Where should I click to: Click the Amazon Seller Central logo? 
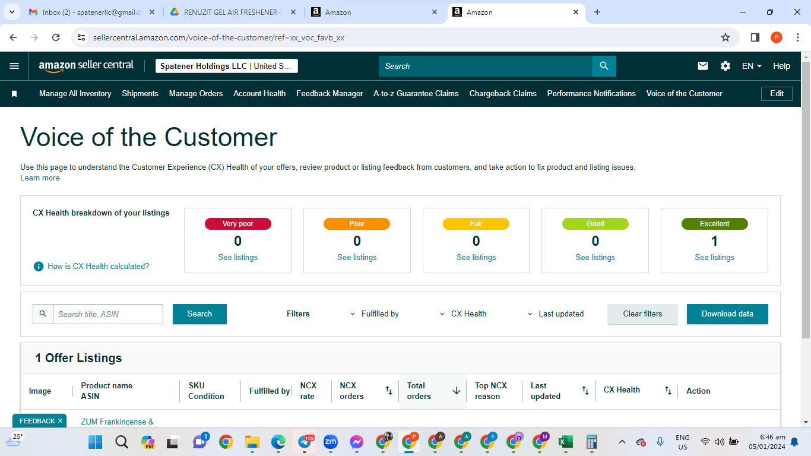(x=86, y=66)
